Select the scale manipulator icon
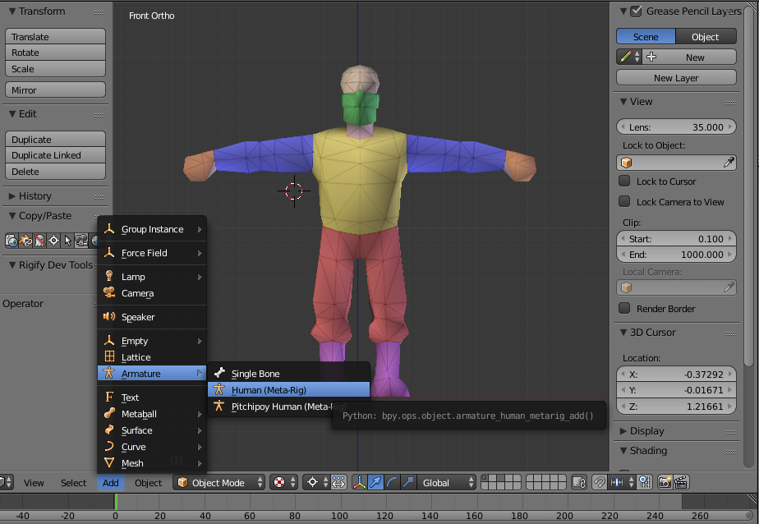Image resolution: width=759 pixels, height=524 pixels. point(408,482)
